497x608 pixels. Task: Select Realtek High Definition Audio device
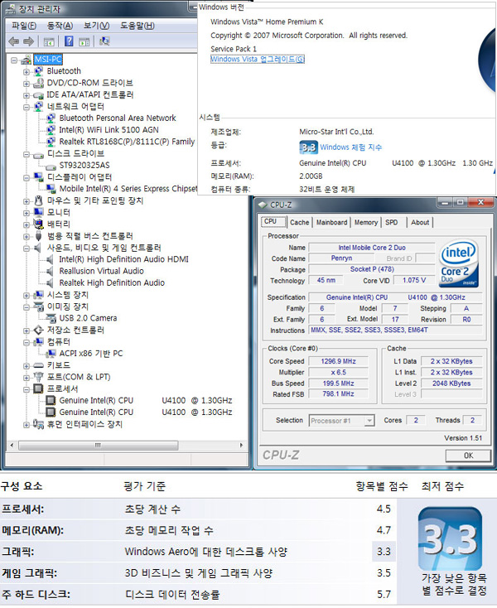coord(112,283)
